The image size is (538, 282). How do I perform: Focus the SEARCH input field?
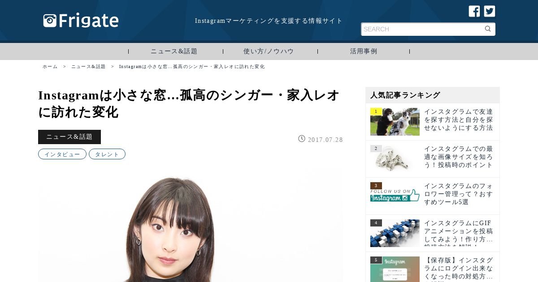428,29
